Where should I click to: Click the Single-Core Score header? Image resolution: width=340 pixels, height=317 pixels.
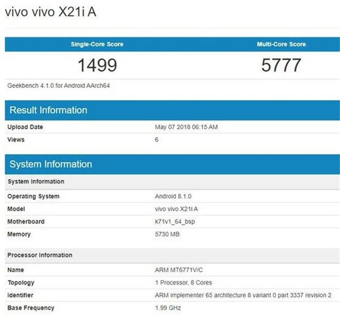tap(97, 44)
